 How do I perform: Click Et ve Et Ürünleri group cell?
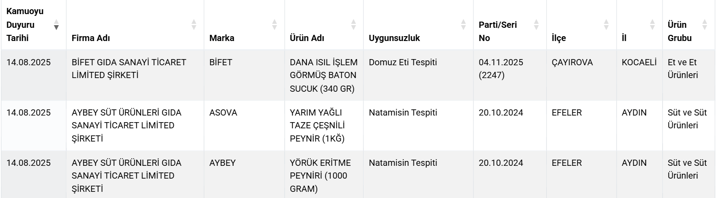click(x=683, y=68)
